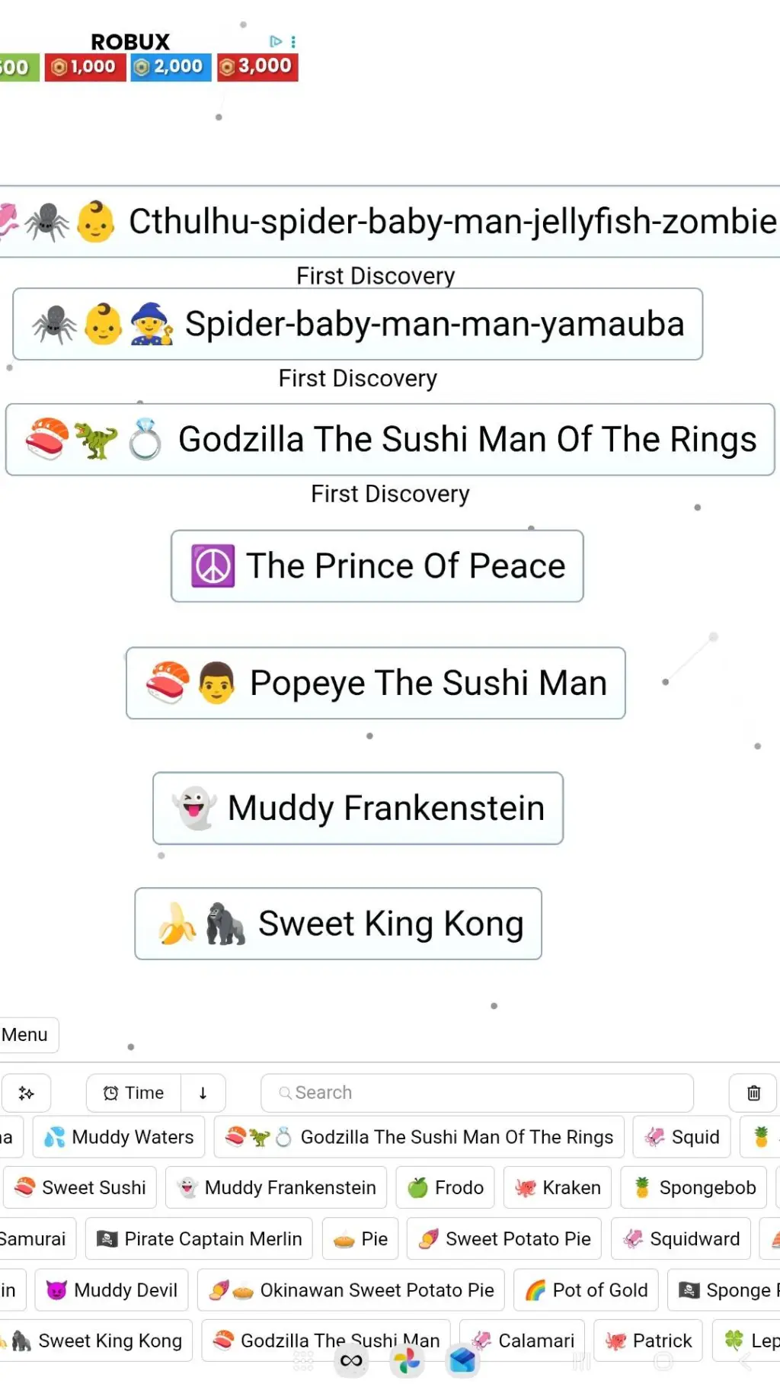This screenshot has width=780, height=1387.
Task: Click the infinity app icon in dock
Action: 351,1361
